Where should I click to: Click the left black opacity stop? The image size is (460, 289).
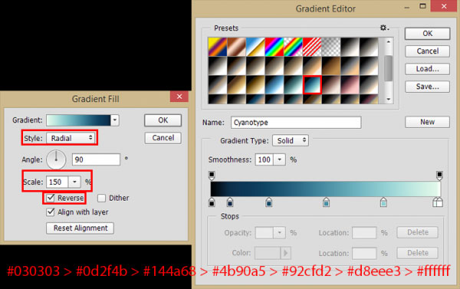pos(212,175)
